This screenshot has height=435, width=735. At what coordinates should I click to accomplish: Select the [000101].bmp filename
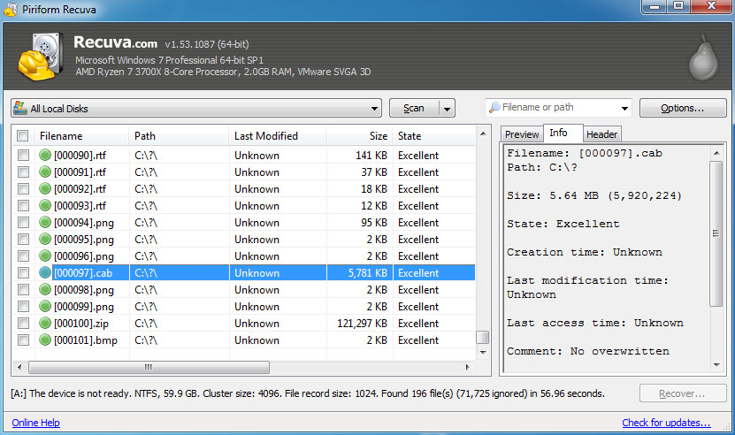85,340
